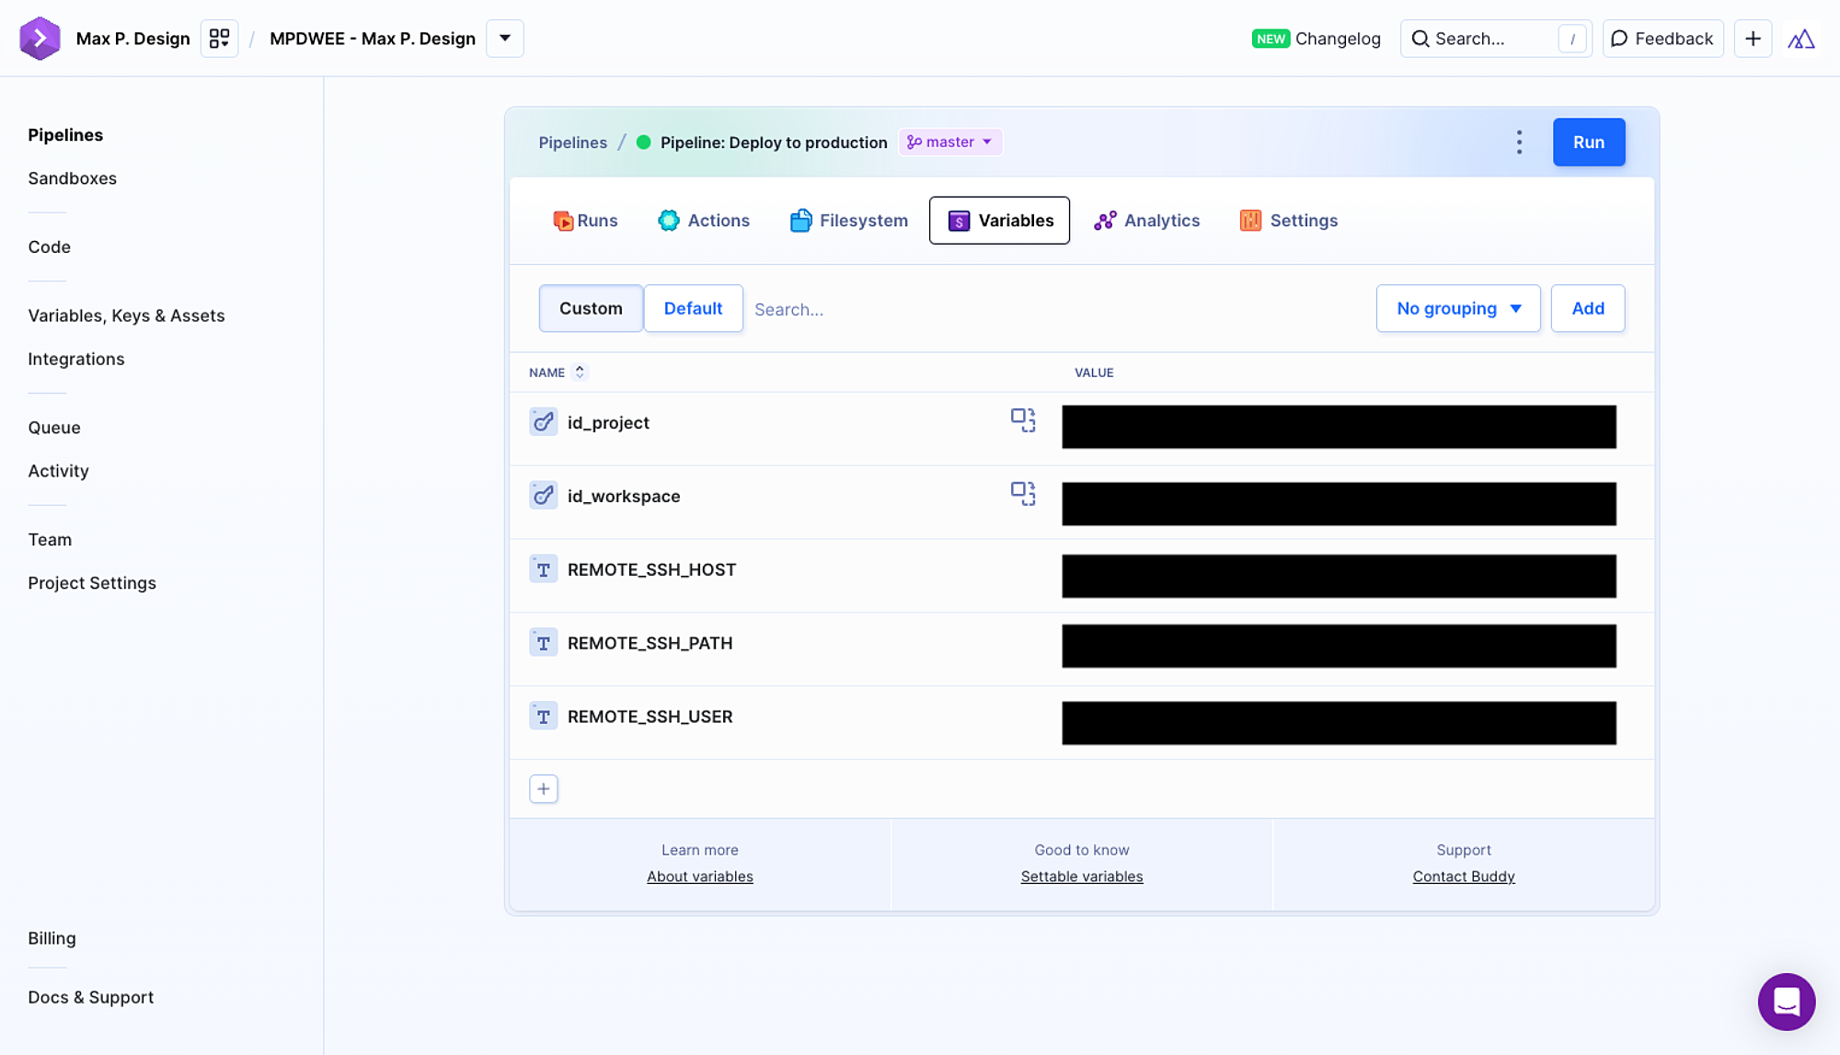
Task: Go to Pipelines in sidebar
Action: point(65,134)
